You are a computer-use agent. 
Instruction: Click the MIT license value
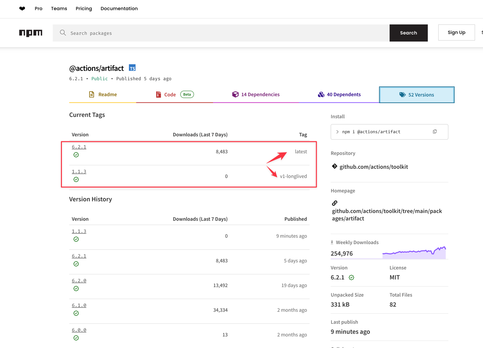(394, 277)
